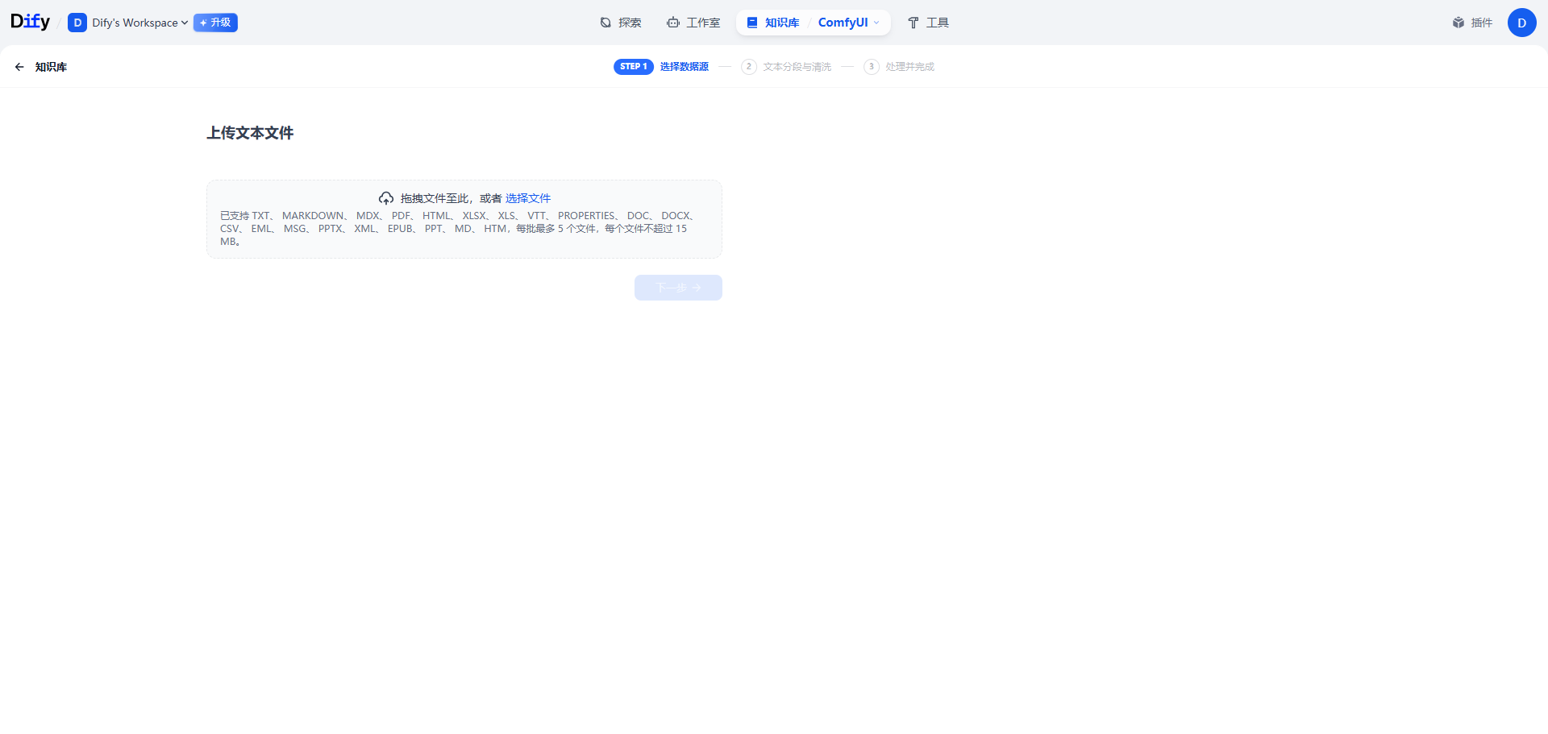Open the 插件 (Plugins) icon

pos(1457,23)
